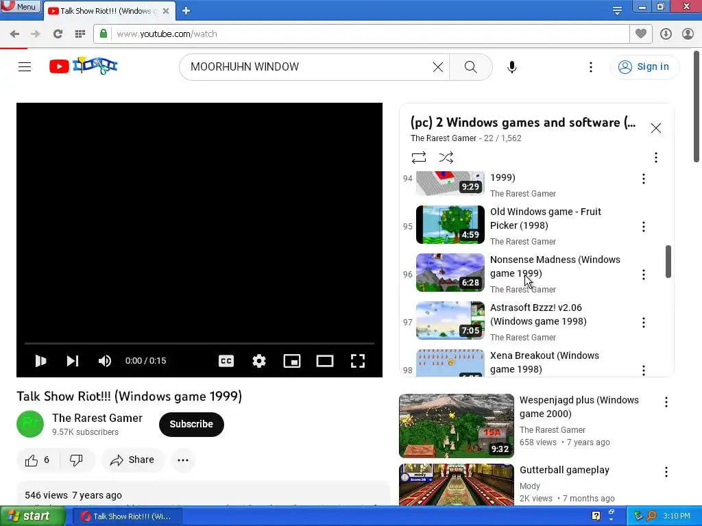
Task: Open options for Nonsense Madness video
Action: click(x=643, y=275)
